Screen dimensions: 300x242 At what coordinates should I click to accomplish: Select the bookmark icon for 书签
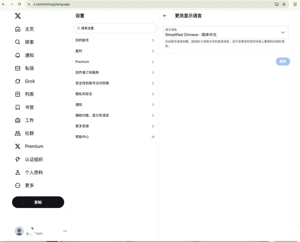tap(18, 107)
